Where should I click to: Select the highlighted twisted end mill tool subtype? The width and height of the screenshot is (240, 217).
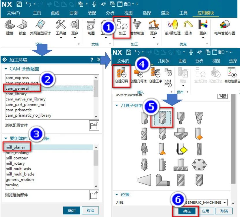point(162,118)
